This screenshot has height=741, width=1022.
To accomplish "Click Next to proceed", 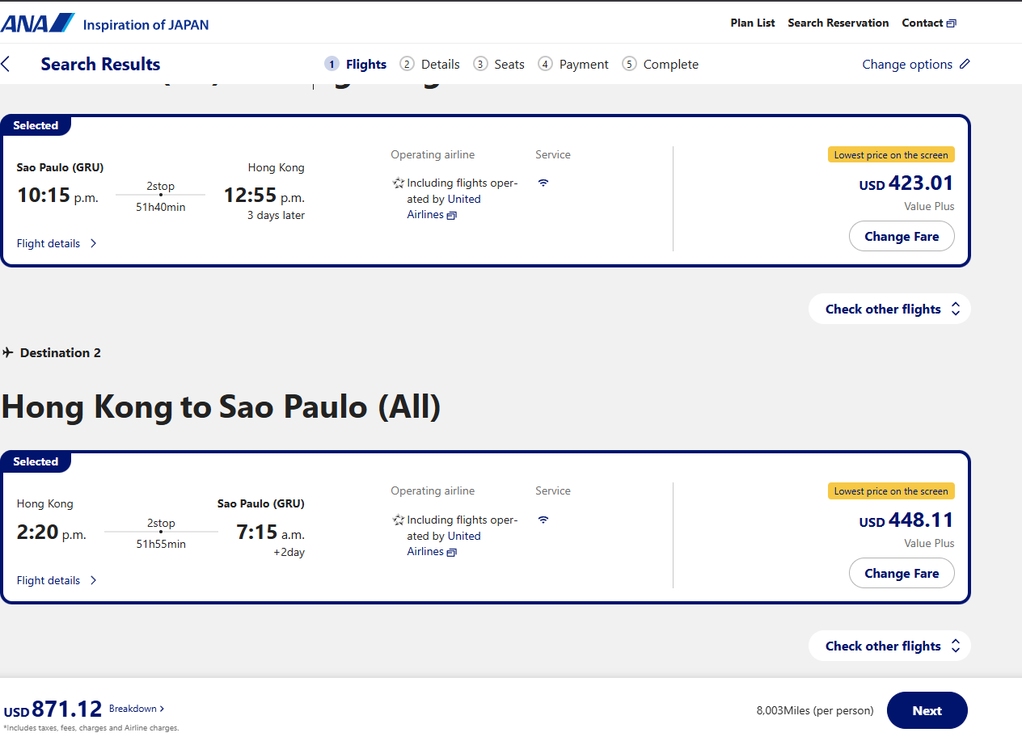I will (927, 710).
